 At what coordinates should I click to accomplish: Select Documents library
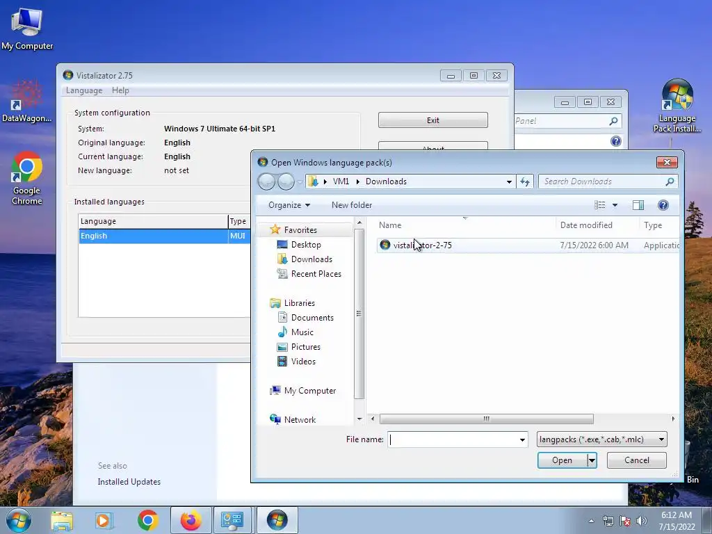pos(312,318)
